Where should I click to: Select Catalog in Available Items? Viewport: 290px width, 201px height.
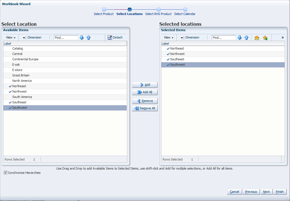(x=65, y=48)
